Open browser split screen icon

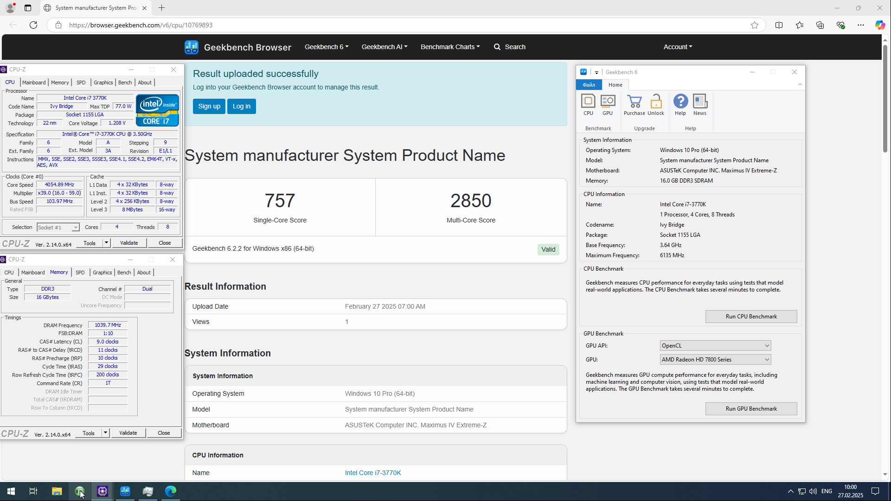pyautogui.click(x=779, y=25)
